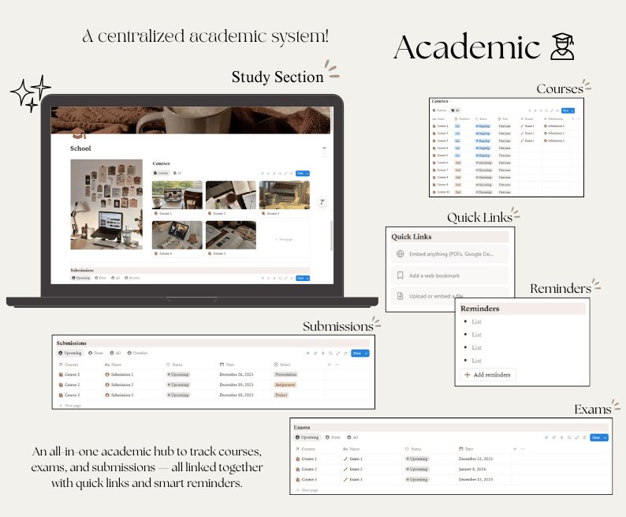Click Add a web bookmark in Quick Links

point(450,275)
